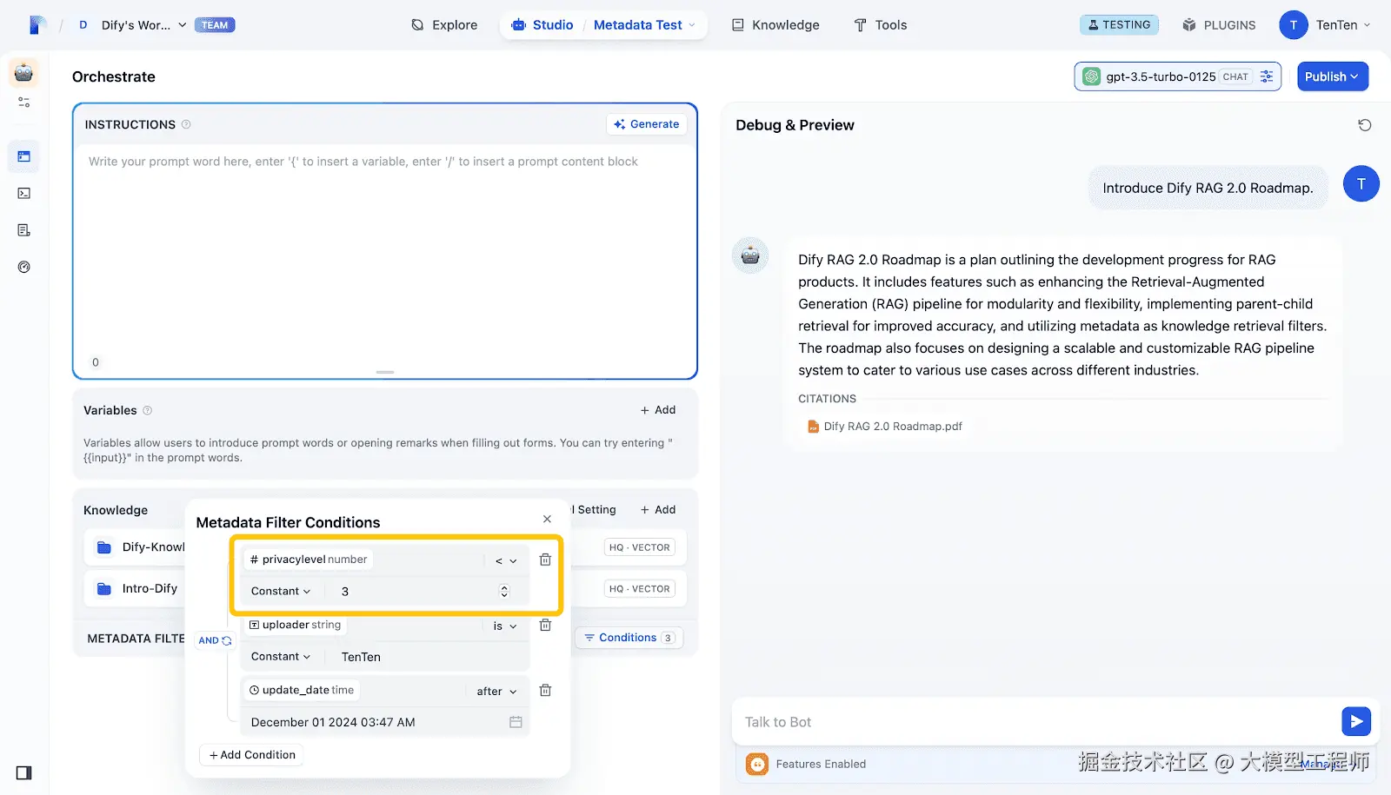Go to Explore in the top navigation
The image size is (1391, 795).
pyautogui.click(x=444, y=25)
